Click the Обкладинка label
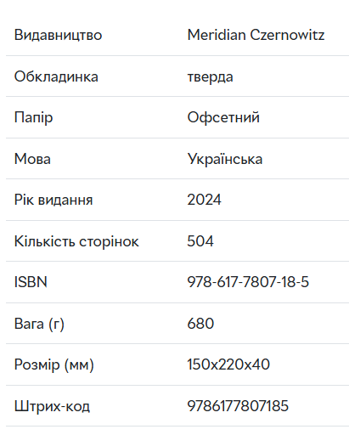Screen dimensions: 349x435 point(56,76)
